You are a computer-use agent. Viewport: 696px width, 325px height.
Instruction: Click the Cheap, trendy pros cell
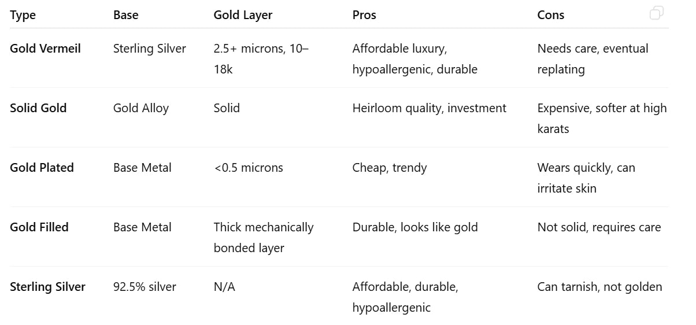coord(390,168)
